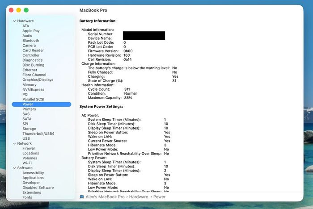Select SAS in the sidebar
313x209 pixels.
point(26,114)
